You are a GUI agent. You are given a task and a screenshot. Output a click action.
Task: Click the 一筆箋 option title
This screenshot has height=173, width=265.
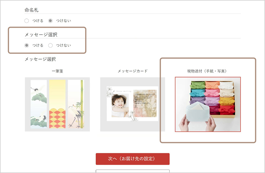click(57, 71)
